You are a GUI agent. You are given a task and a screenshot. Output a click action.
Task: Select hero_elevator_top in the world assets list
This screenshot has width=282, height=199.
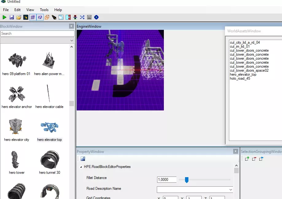(x=243, y=74)
